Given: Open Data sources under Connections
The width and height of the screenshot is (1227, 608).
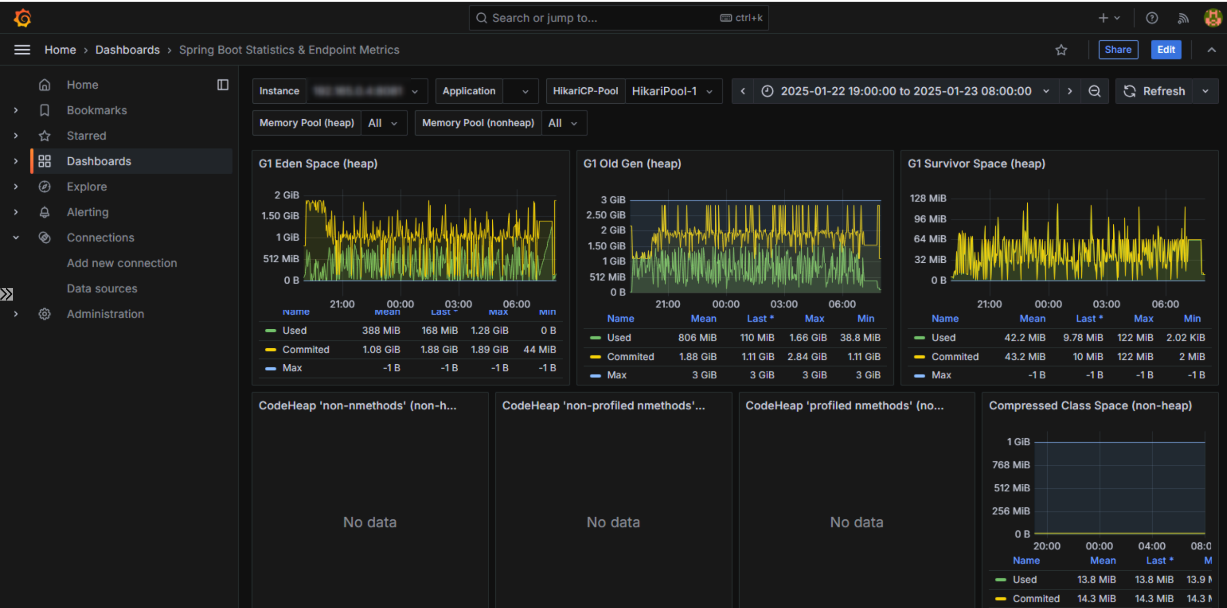Looking at the screenshot, I should [x=102, y=288].
